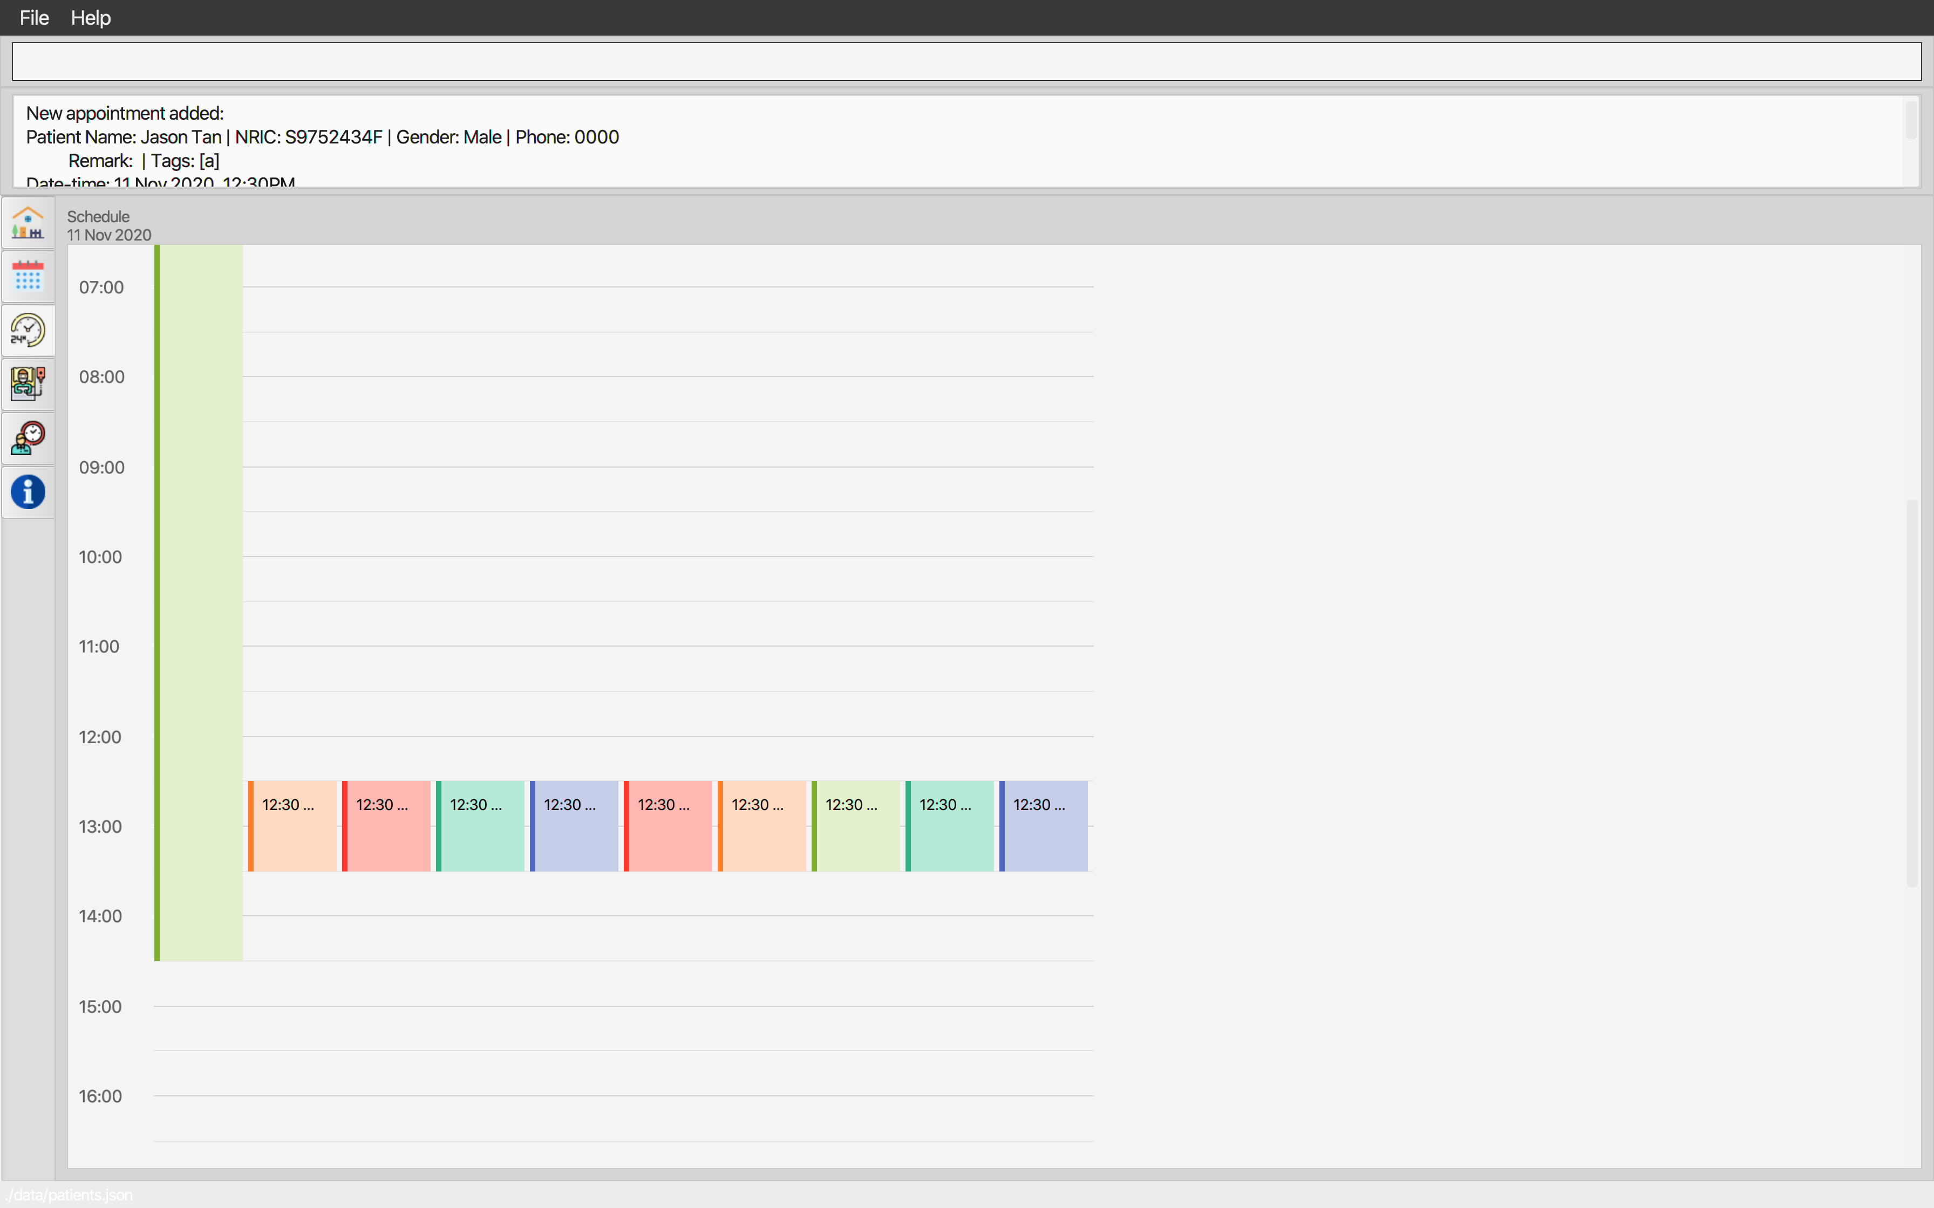Click the patients.json file path in status bar
Screen dimensions: 1934x1208
[69, 1195]
